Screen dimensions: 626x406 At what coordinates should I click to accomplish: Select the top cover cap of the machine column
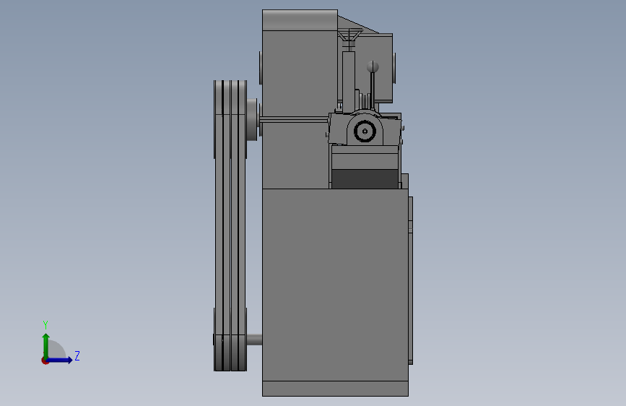coord(300,20)
